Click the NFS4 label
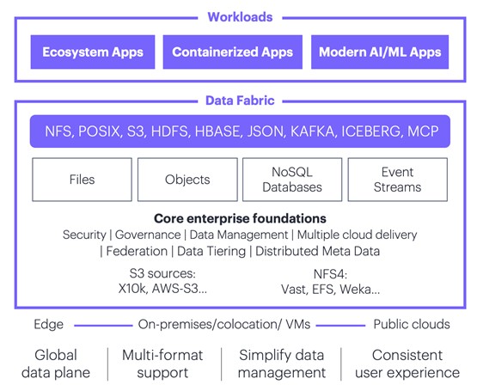 click(x=330, y=274)
